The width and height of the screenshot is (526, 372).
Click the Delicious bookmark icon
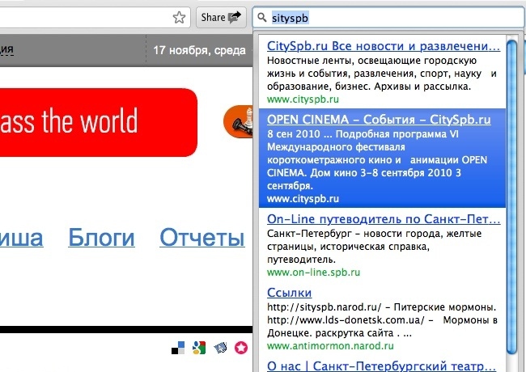(178, 348)
